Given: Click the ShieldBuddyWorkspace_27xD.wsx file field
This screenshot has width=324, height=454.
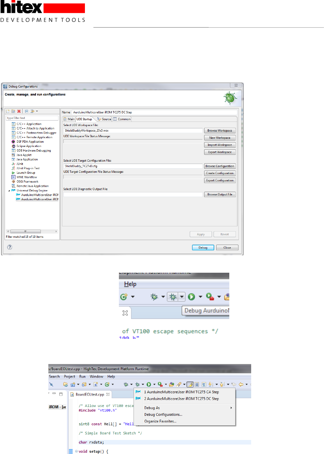Looking at the screenshot, I should (x=133, y=130).
